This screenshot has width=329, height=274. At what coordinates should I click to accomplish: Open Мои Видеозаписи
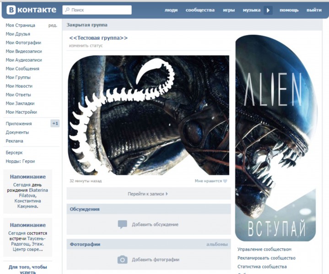point(24,51)
